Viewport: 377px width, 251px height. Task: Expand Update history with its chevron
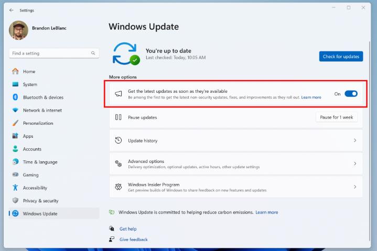coord(355,140)
